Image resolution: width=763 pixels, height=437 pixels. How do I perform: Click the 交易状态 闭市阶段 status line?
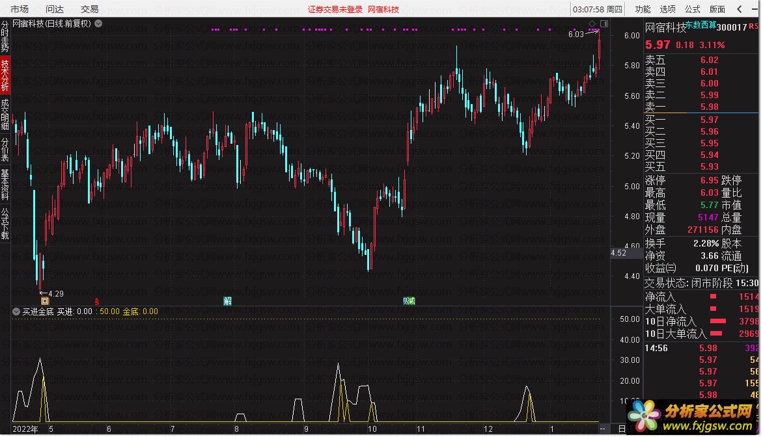[701, 283]
